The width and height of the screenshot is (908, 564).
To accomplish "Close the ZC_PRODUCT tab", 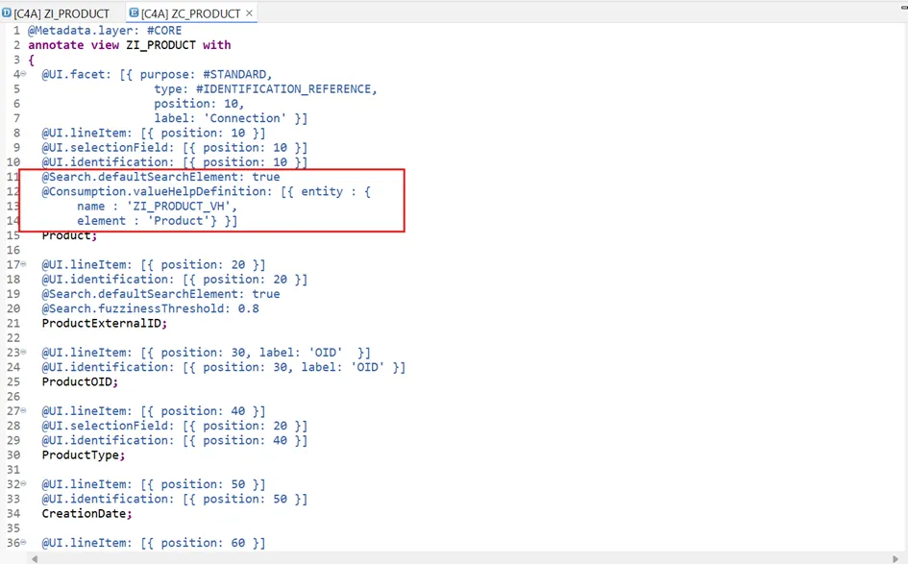I will 250,13.
